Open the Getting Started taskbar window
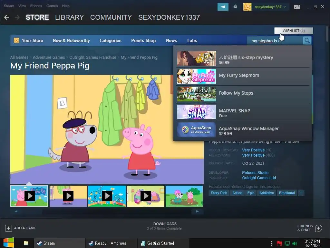The height and width of the screenshot is (248, 330). [163, 243]
